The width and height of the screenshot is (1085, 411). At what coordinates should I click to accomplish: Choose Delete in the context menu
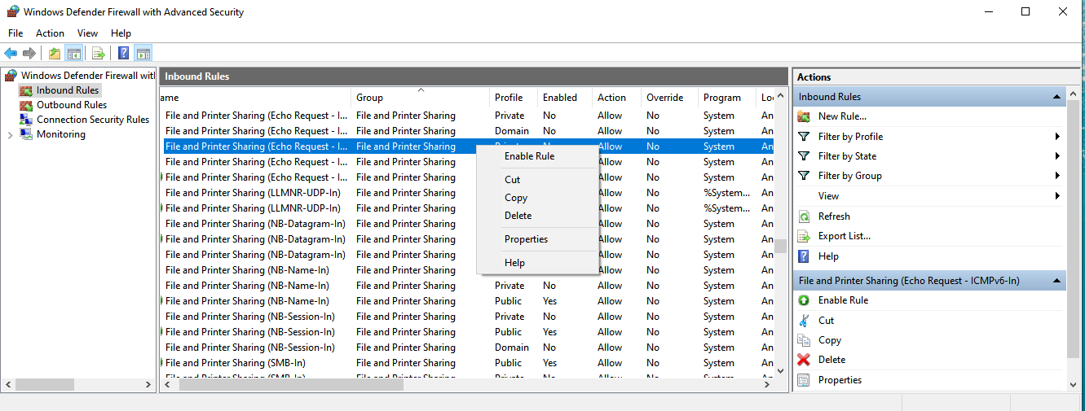537,216
